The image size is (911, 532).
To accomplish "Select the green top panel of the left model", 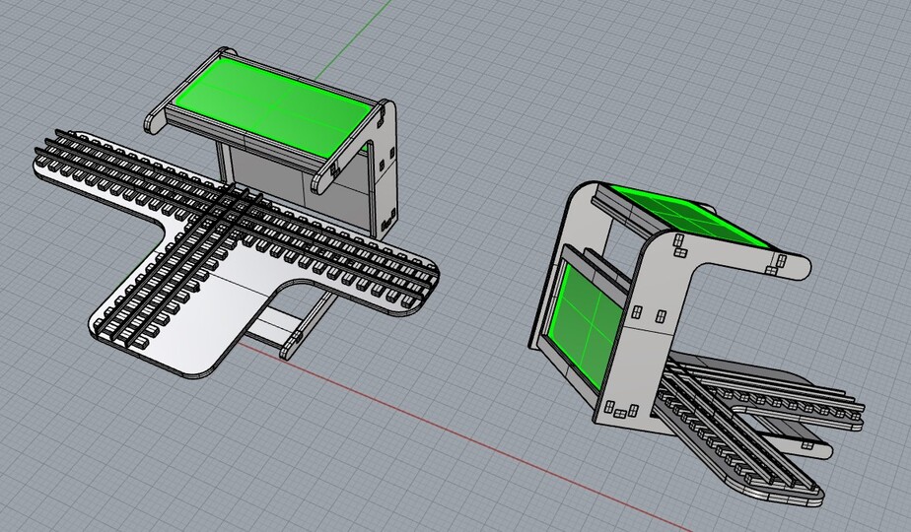I will click(x=273, y=108).
